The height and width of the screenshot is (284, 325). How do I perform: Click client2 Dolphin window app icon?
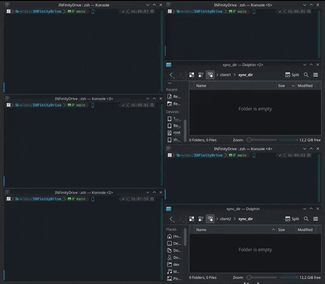click(169, 209)
